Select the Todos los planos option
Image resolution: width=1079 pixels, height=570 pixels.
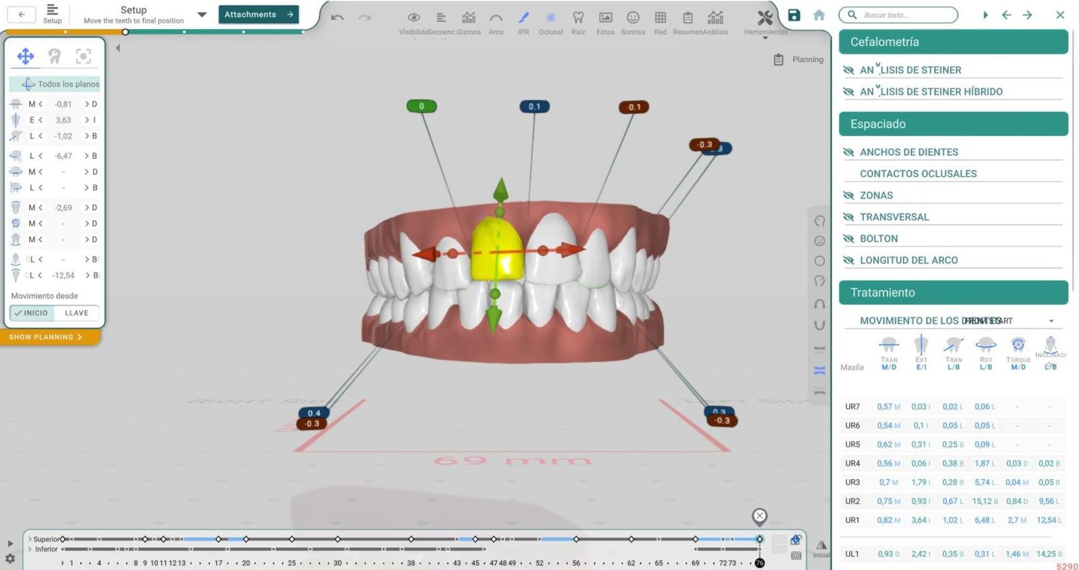[61, 84]
